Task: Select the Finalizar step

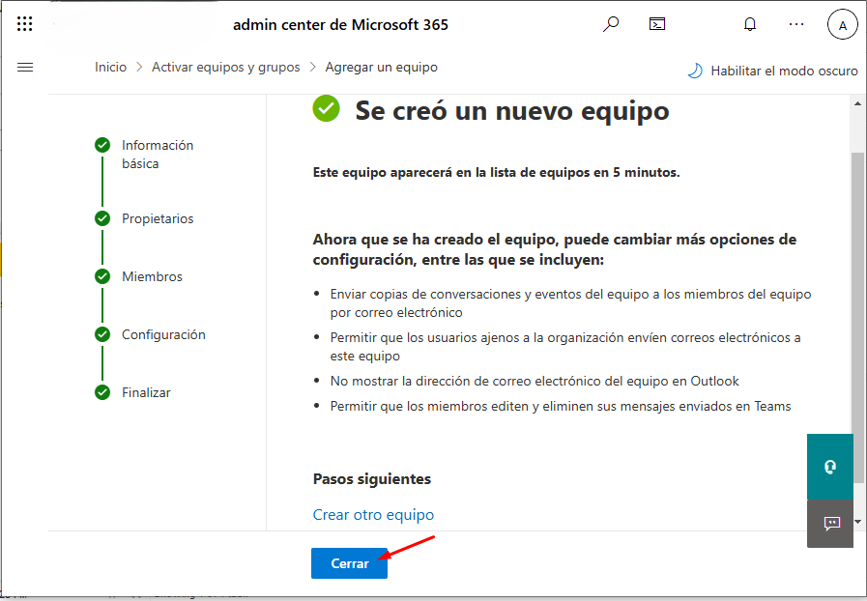Action: [146, 392]
